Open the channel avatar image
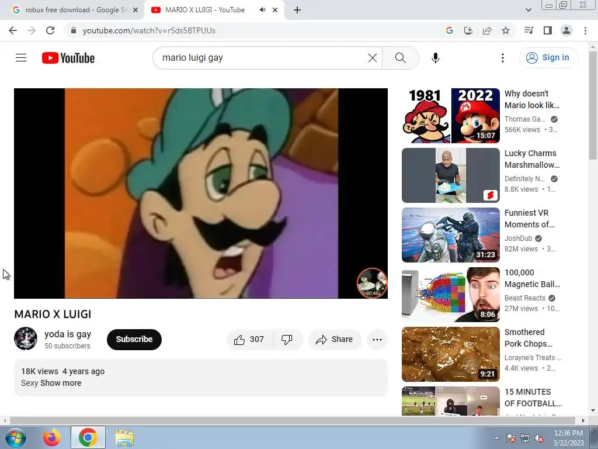This screenshot has width=598, height=449. point(26,339)
